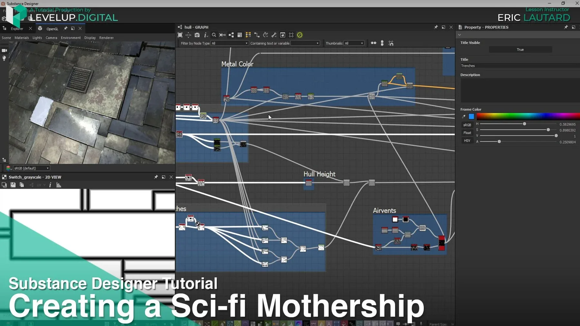
Task: Pin the OpenGL 3D view tab
Action: [65, 29]
